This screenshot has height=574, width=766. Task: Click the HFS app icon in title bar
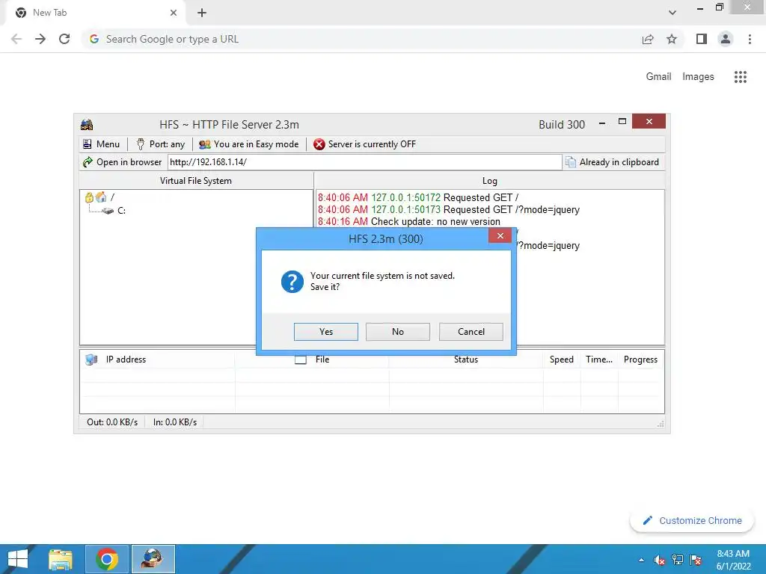[87, 125]
